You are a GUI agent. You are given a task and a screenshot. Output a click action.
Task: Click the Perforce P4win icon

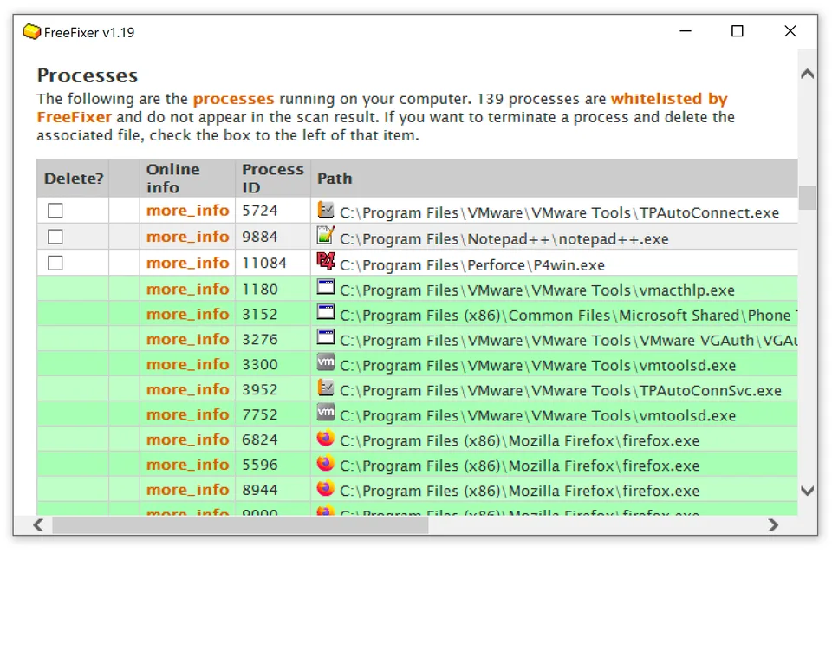[325, 261]
